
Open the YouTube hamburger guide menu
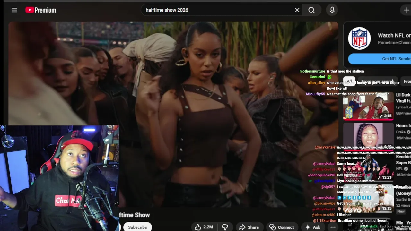pyautogui.click(x=14, y=10)
